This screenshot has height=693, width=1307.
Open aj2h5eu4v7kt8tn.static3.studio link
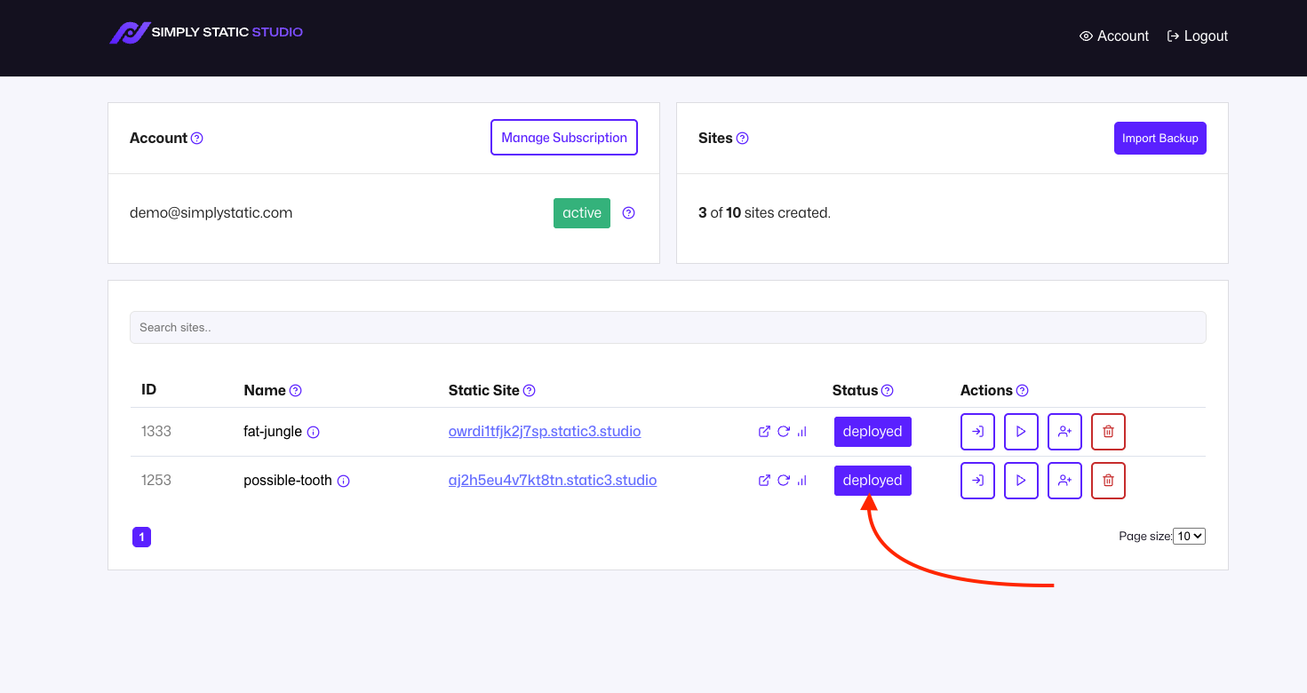click(553, 481)
